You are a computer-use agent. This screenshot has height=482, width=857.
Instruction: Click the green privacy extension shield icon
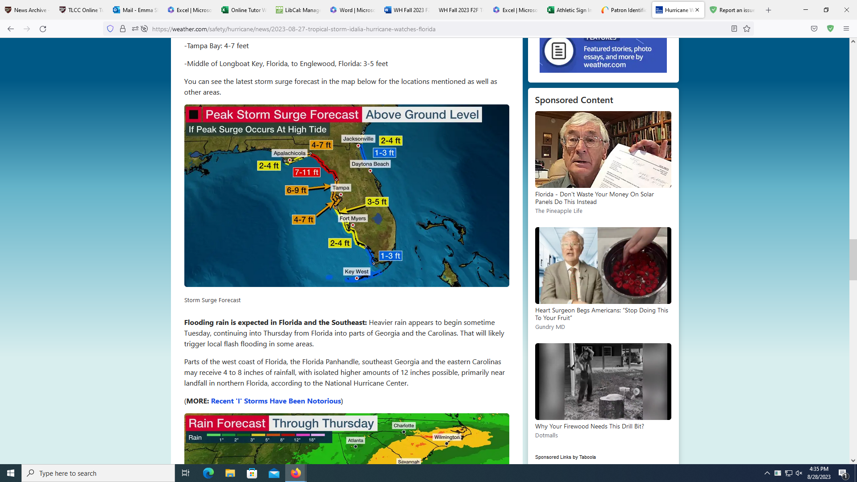830,29
